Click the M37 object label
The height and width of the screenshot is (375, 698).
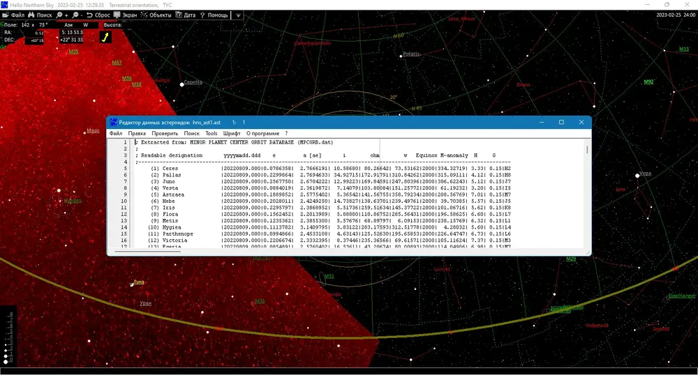117,63
